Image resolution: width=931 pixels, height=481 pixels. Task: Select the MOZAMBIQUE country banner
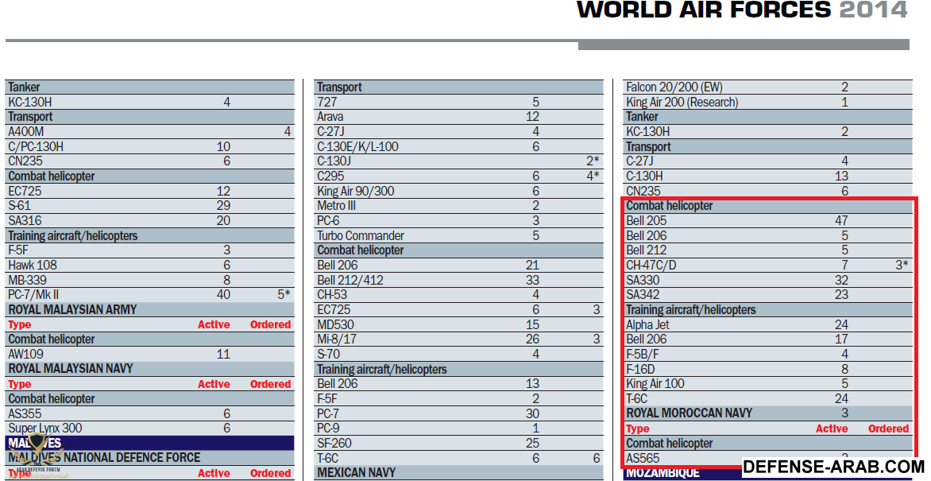click(663, 474)
